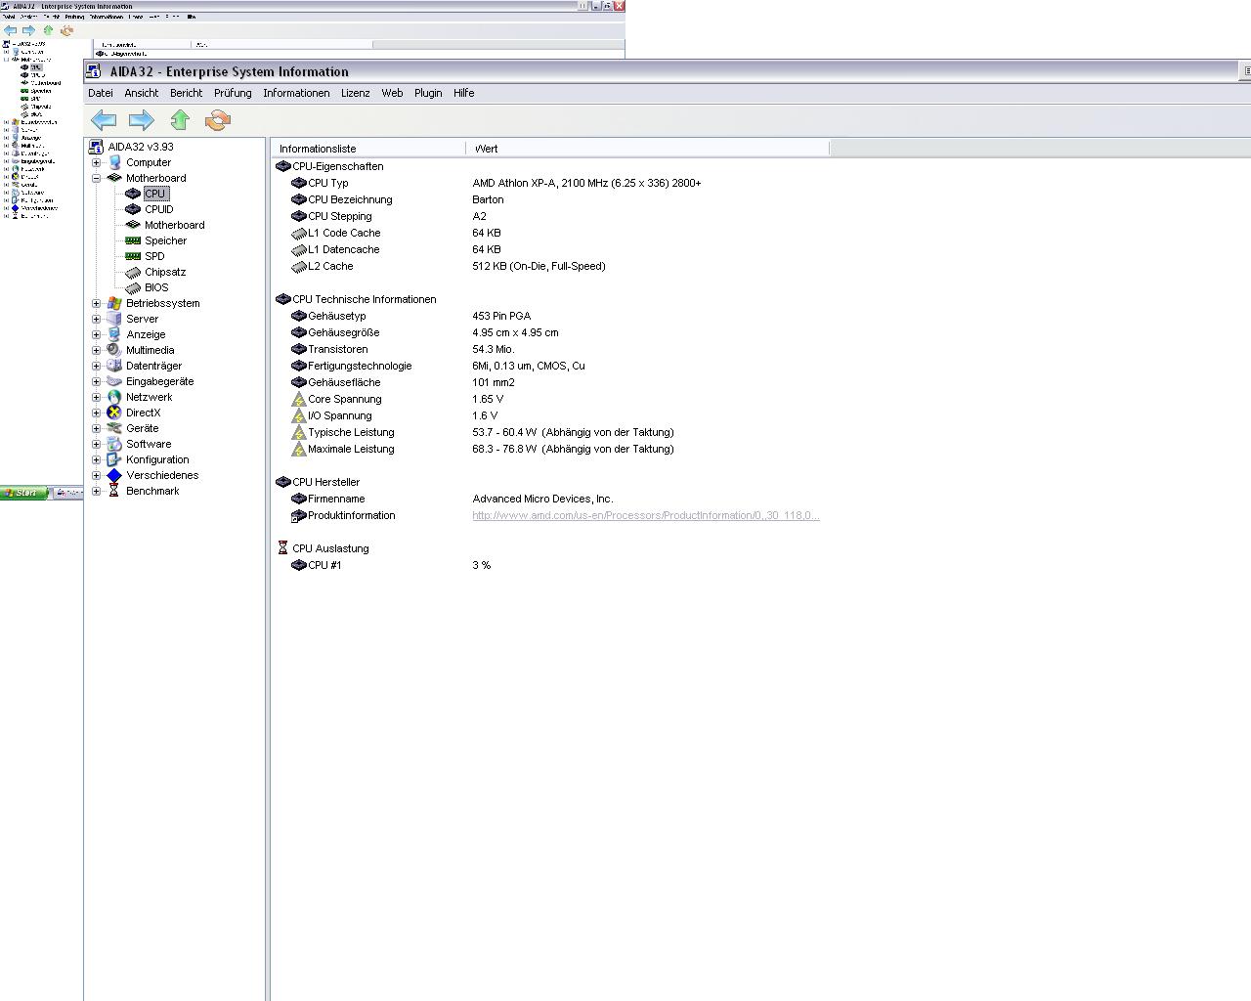Click the Forward arrow toolbar icon
Viewport: 1251px width, 1001px height.
pyautogui.click(x=142, y=120)
